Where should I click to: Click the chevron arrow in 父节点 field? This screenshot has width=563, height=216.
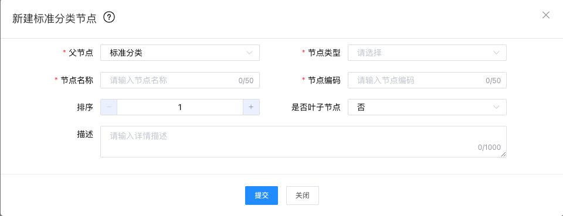[x=249, y=53]
